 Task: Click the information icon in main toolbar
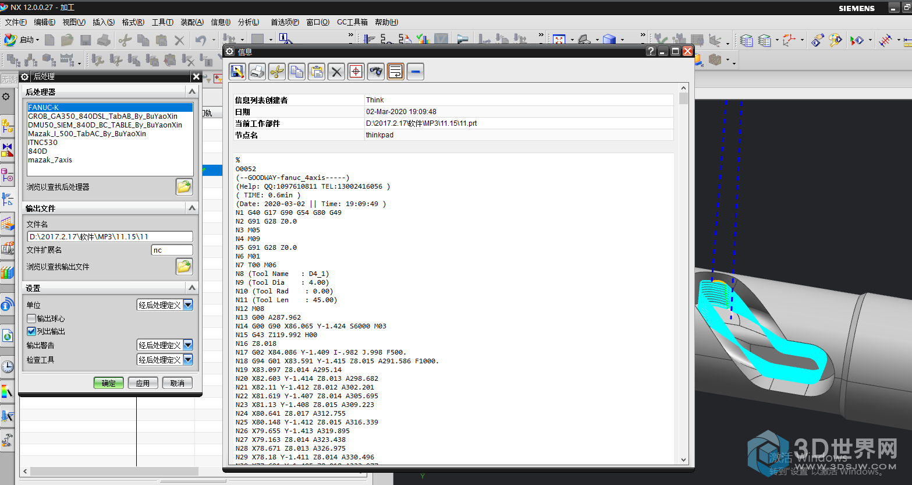click(x=285, y=40)
